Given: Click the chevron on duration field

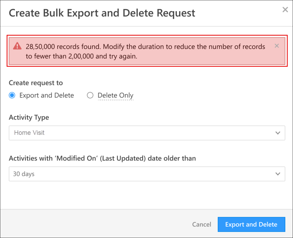Looking at the screenshot, I should coord(278,174).
